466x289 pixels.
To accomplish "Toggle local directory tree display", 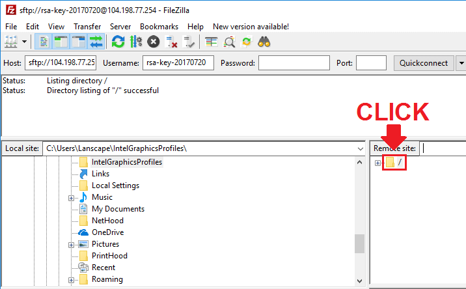I will (x=61, y=42).
